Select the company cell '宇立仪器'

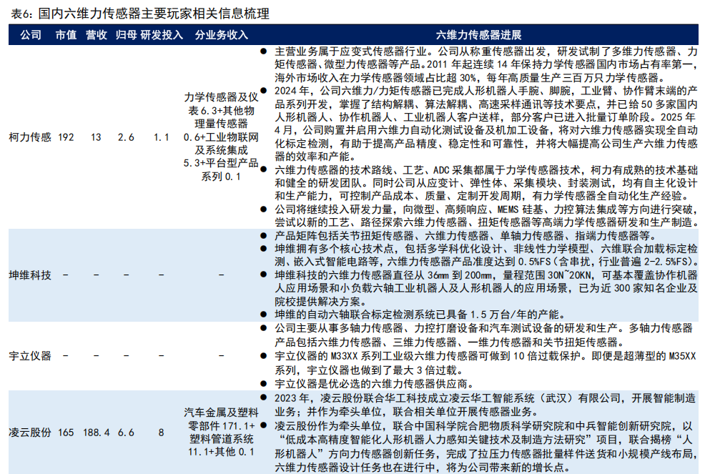pos(30,356)
